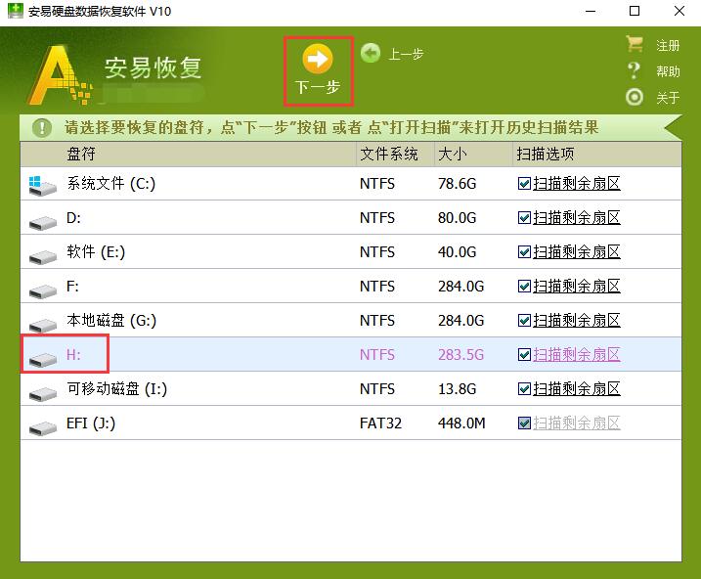Image resolution: width=701 pixels, height=579 pixels.
Task: Click the exclamation info icon in hint bar
Action: pos(42,128)
